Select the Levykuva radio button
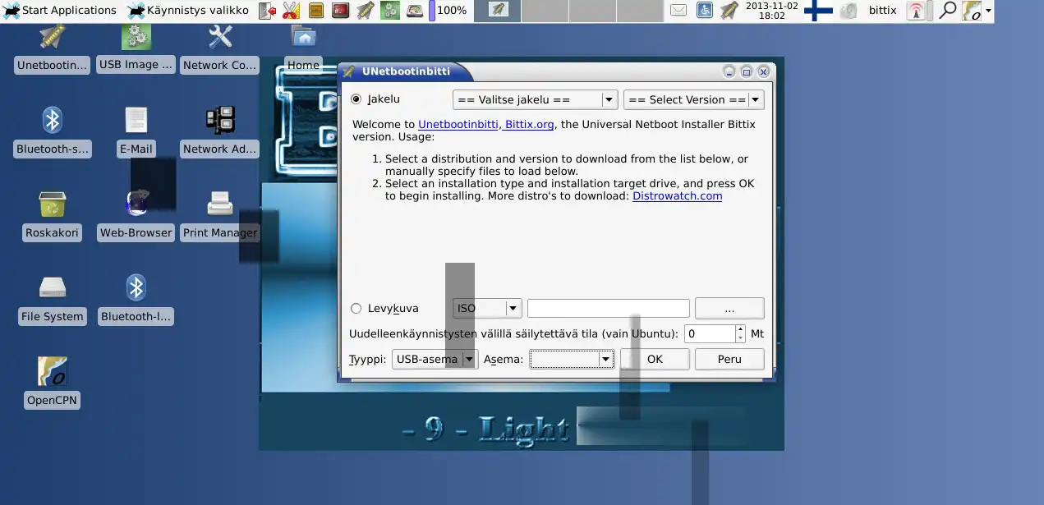Screen dimensions: 1044x505 click(356, 309)
